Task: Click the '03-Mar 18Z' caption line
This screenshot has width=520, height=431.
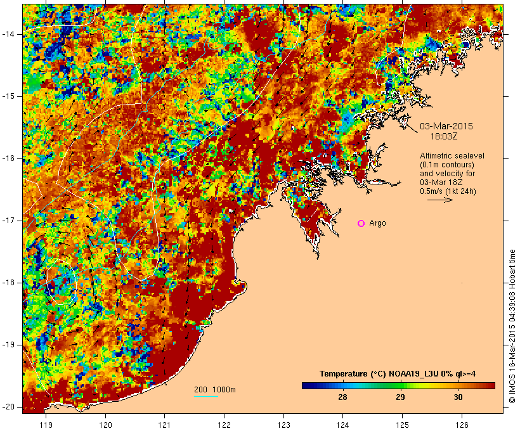Action: coord(441,183)
